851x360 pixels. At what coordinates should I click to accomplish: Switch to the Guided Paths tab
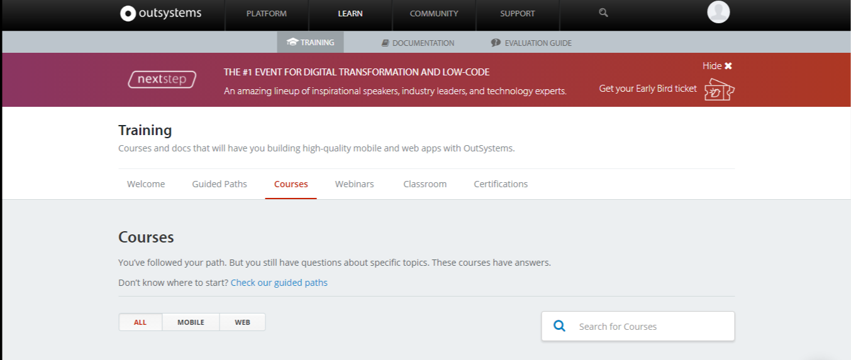[x=220, y=184]
